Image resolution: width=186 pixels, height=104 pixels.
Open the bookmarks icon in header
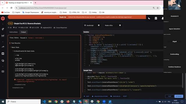tap(156, 18)
